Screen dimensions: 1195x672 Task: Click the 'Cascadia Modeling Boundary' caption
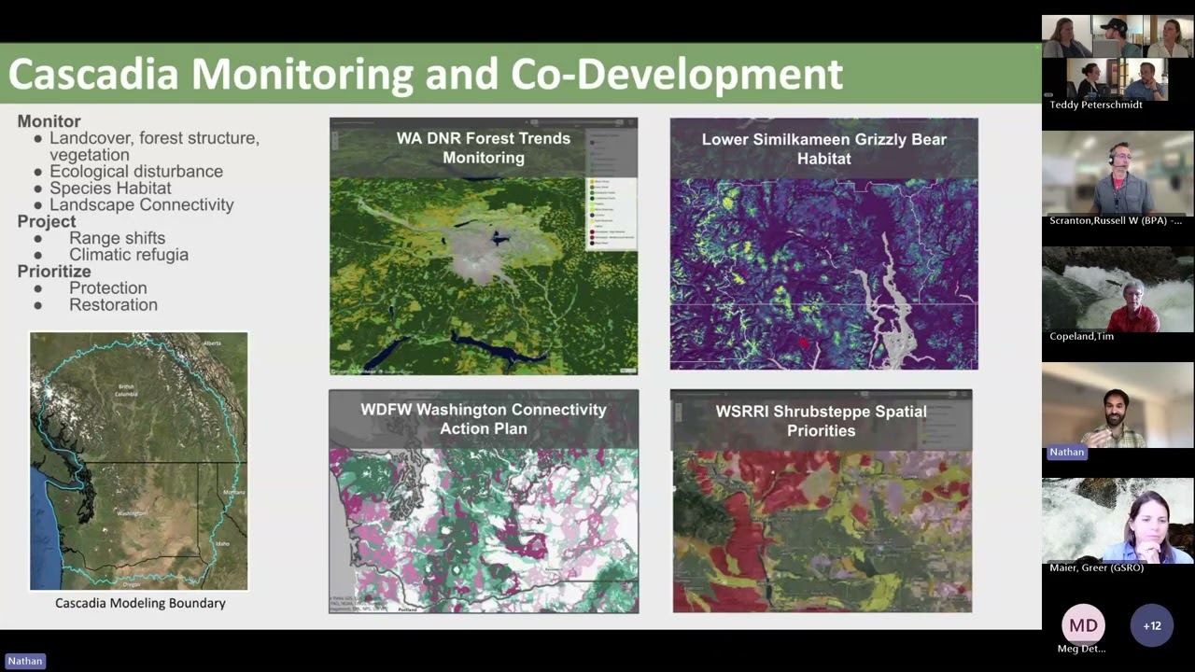pos(140,603)
